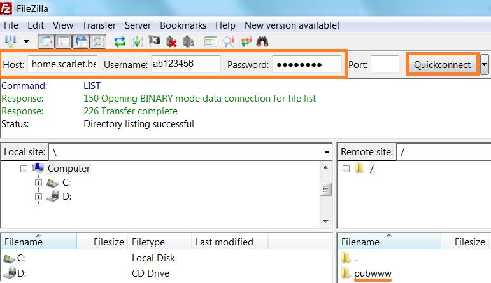Click the LIST command log line
This screenshot has height=283, width=491.
[92, 86]
